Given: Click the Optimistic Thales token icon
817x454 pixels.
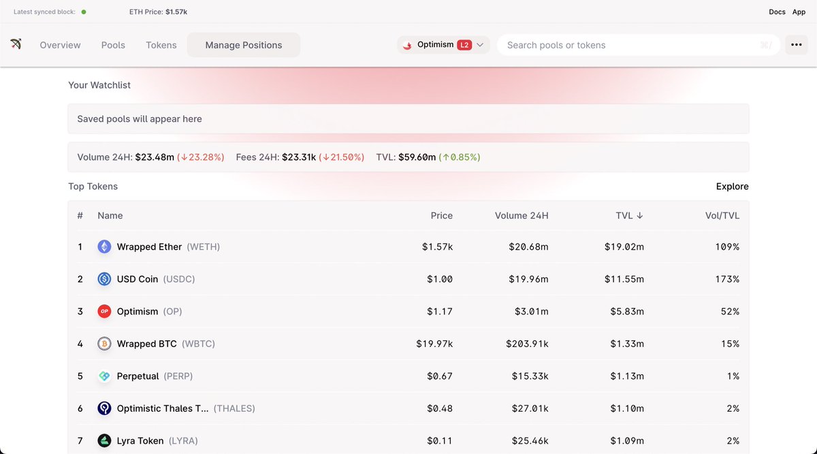Looking at the screenshot, I should point(104,408).
